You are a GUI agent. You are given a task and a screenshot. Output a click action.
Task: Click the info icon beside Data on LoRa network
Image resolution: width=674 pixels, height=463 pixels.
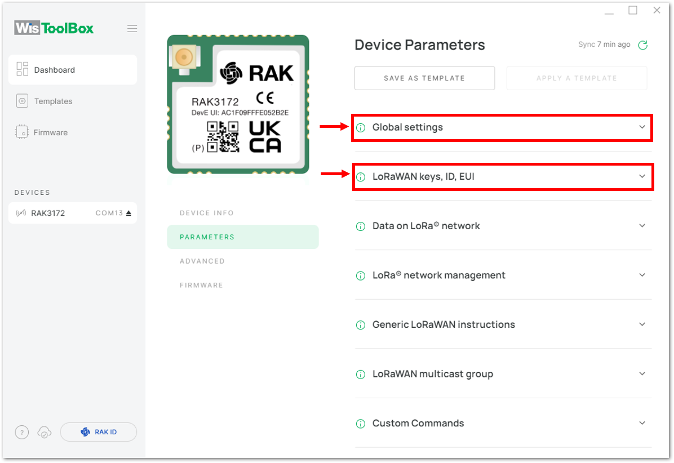pos(361,226)
